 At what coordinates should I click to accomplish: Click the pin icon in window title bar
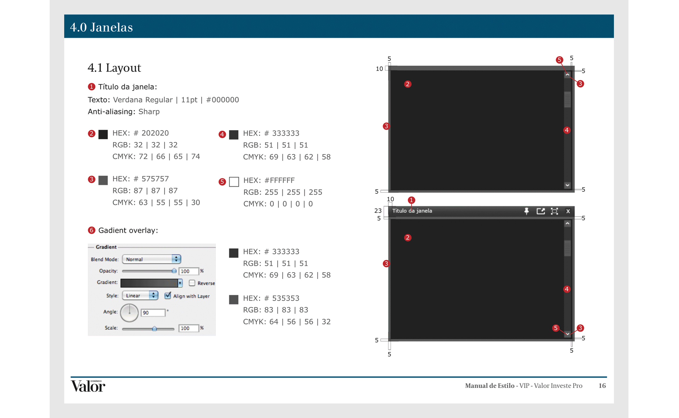(x=526, y=211)
